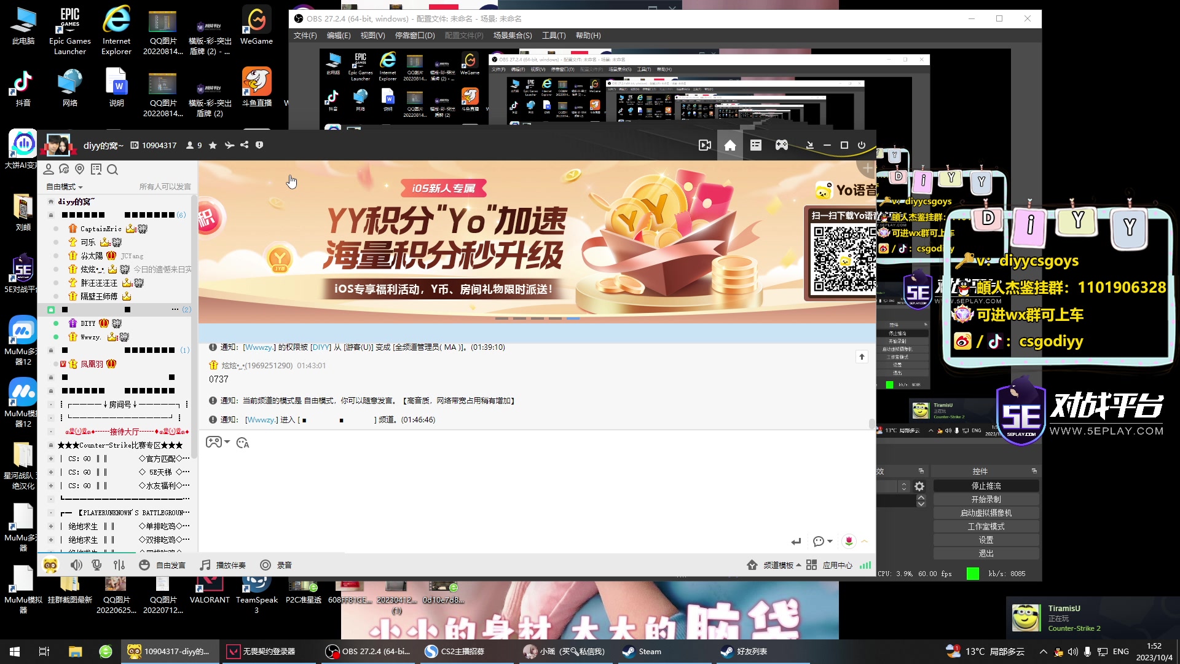This screenshot has width=1180, height=664.
Task: Expand 绝地求生 单排吃鸡 channel group
Action: (51, 526)
